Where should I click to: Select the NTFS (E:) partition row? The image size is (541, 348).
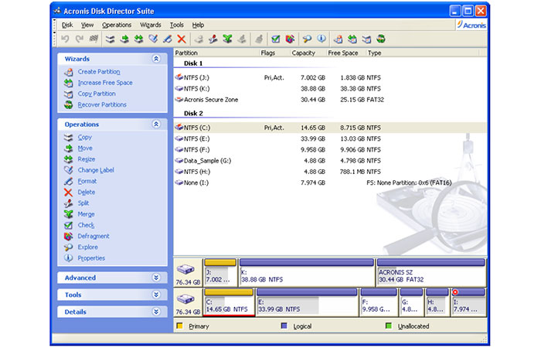330,138
